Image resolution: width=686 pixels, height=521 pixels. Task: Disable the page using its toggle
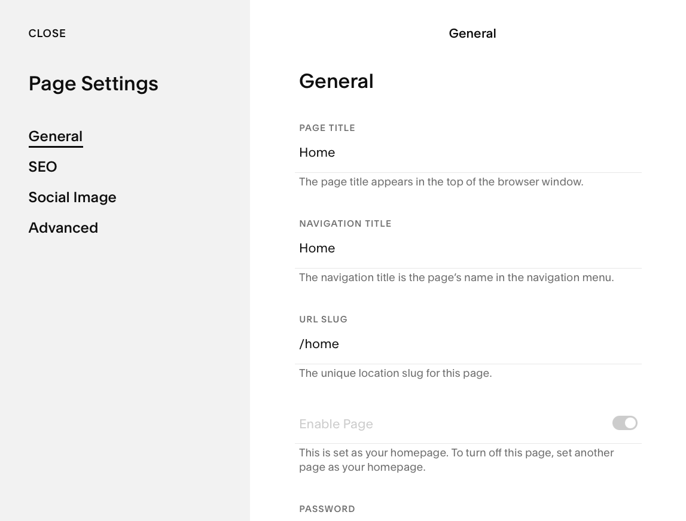(x=624, y=423)
